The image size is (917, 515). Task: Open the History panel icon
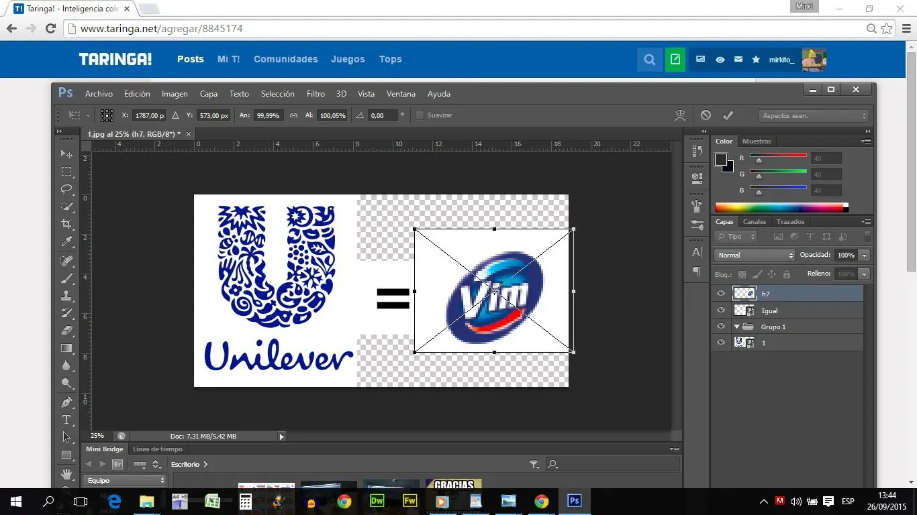point(697,152)
